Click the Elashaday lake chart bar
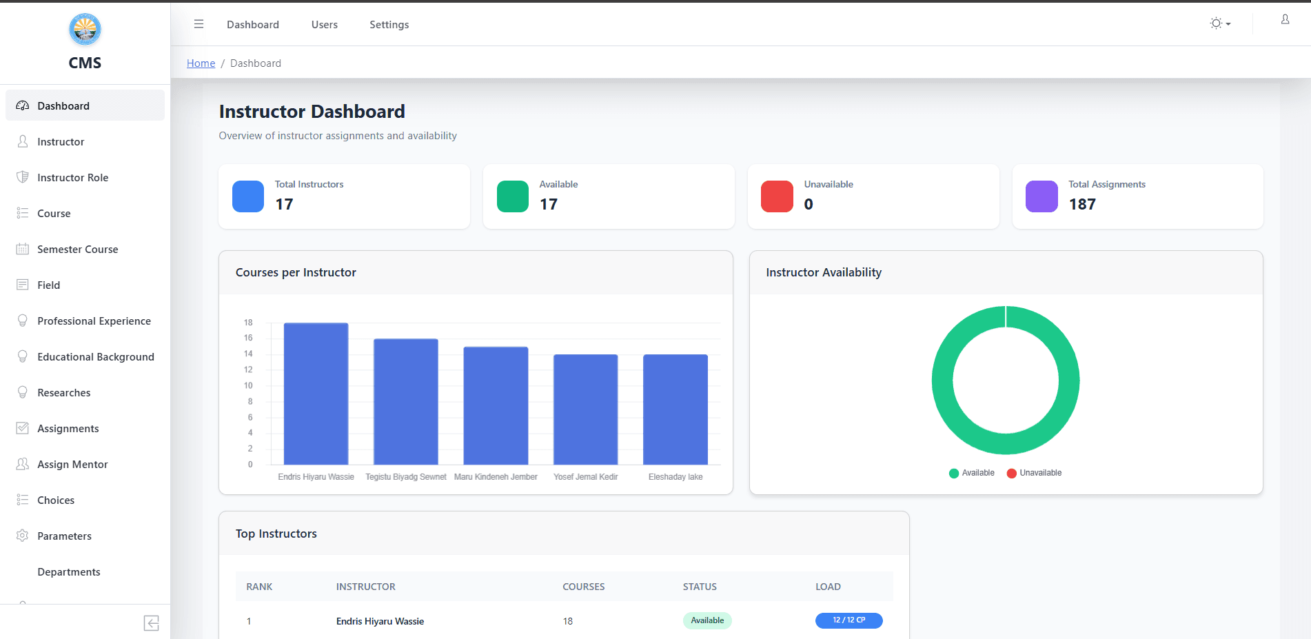Viewport: 1311px width, 639px height. click(x=675, y=409)
